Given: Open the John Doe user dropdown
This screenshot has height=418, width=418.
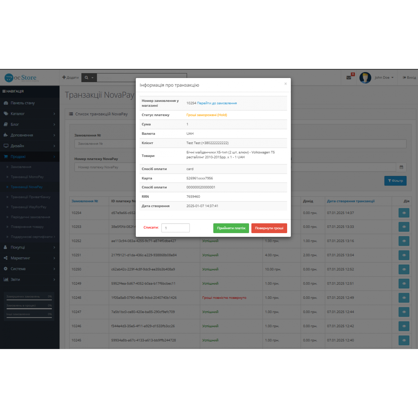Looking at the screenshot, I should pos(384,78).
